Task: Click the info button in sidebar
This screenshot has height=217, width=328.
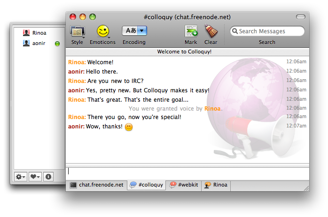Action: [48, 177]
